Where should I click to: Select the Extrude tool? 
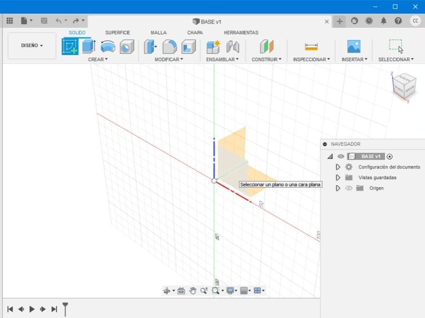[x=89, y=47]
